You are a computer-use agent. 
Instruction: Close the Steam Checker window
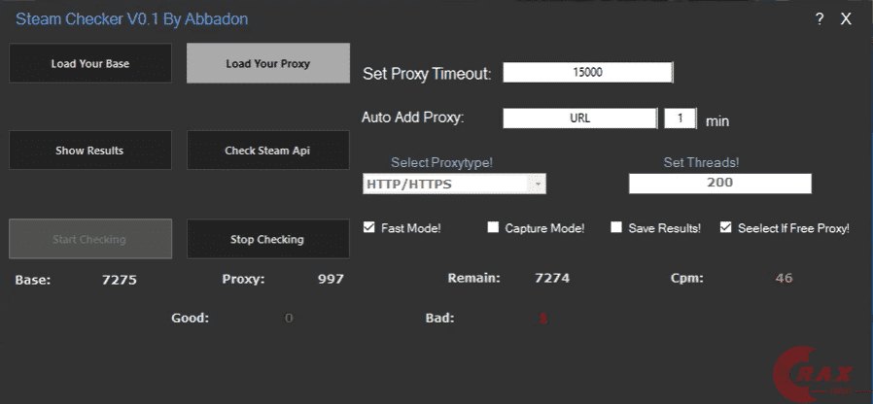pyautogui.click(x=846, y=18)
